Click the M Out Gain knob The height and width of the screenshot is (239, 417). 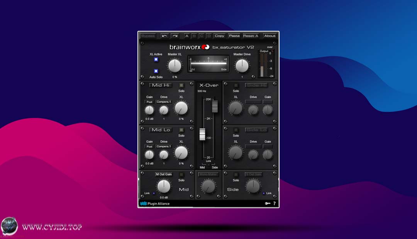pos(164,186)
